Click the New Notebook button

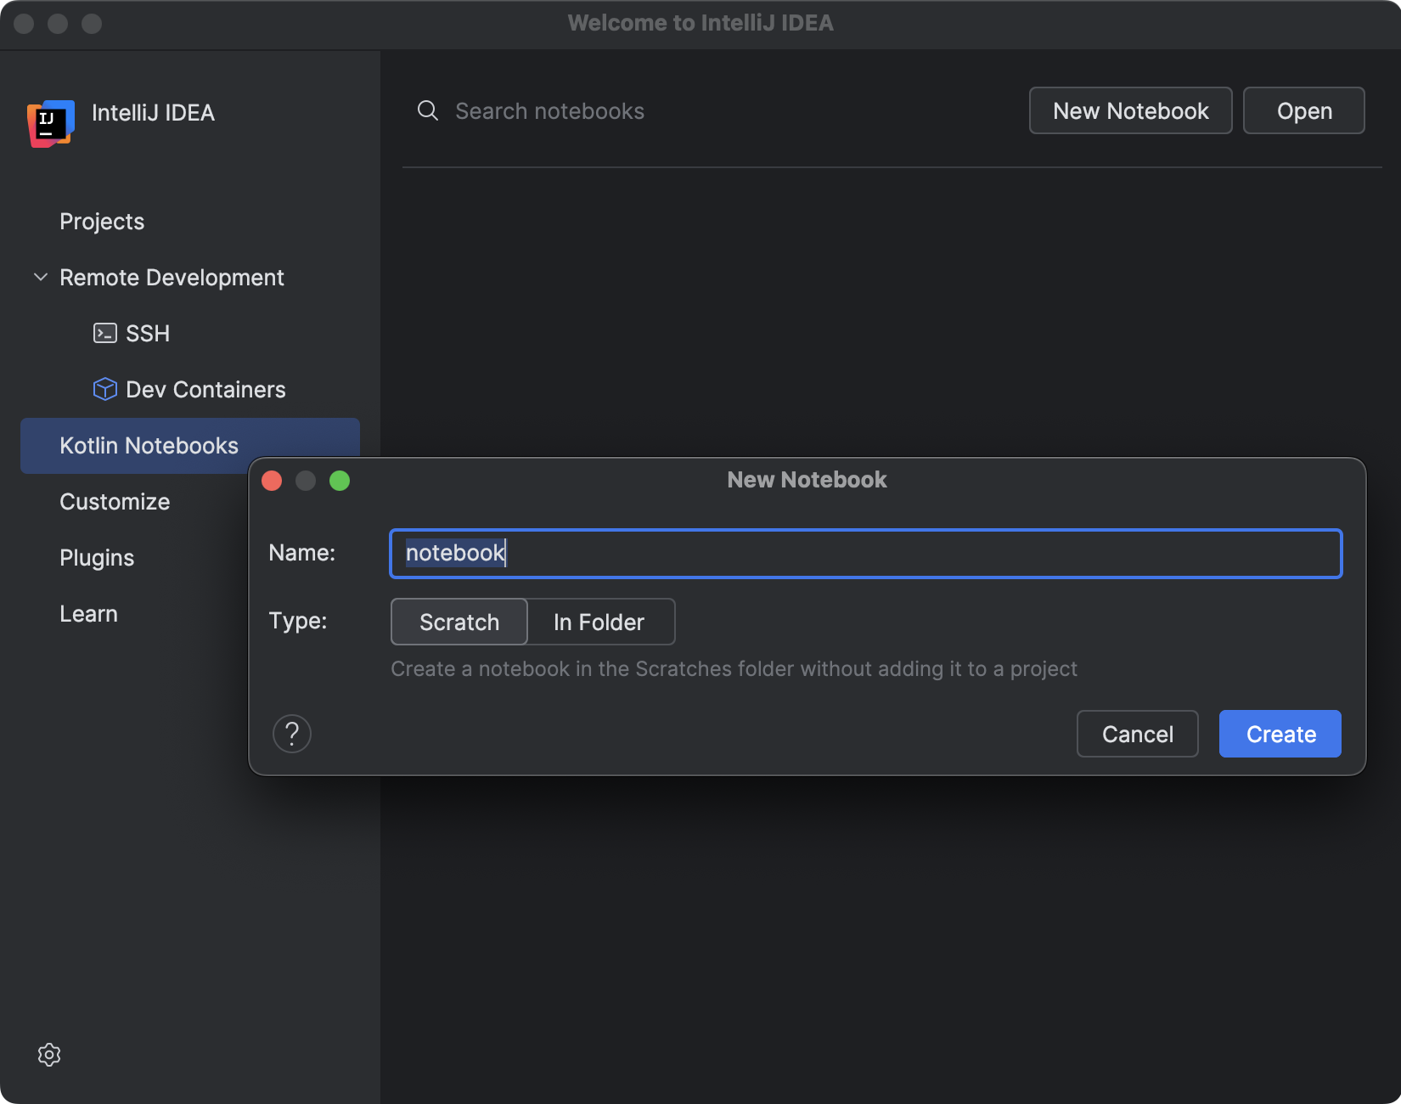point(1130,110)
